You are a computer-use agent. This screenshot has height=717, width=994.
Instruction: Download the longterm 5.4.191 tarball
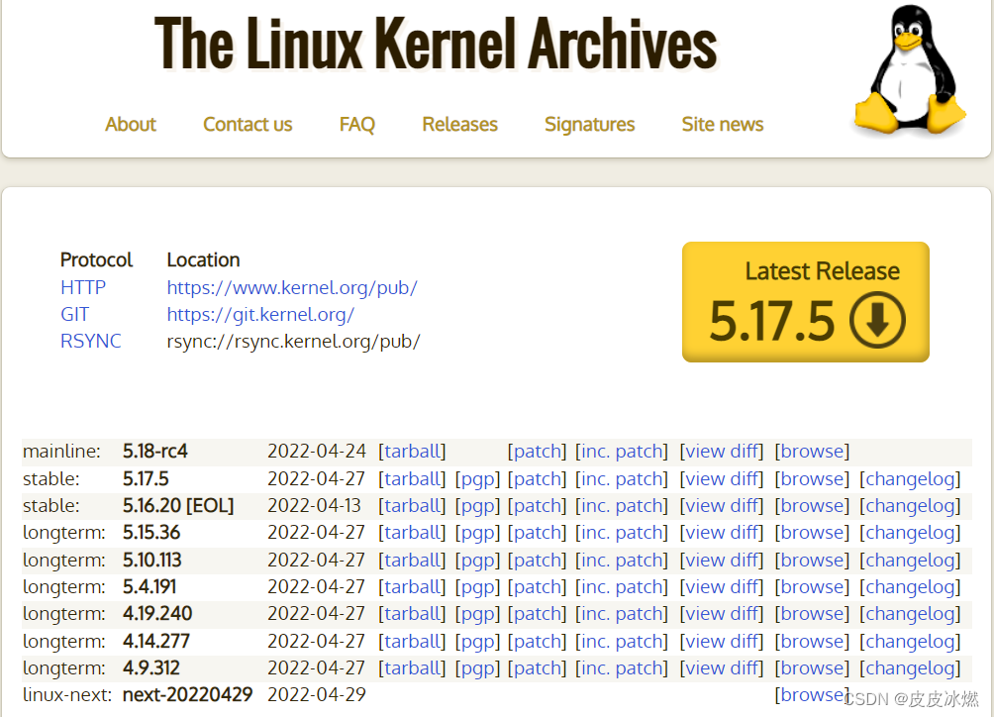click(x=412, y=587)
